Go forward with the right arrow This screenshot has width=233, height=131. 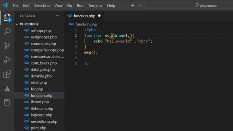pos(139,5)
